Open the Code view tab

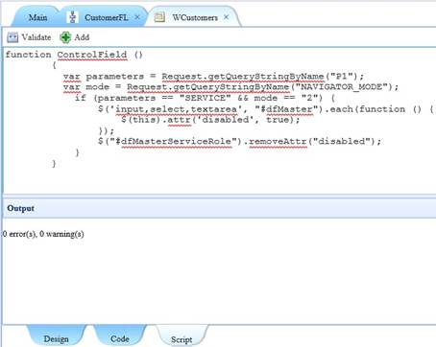point(120,338)
